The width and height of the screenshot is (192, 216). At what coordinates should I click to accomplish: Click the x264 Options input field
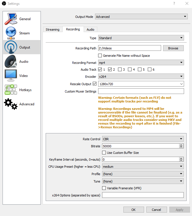(x=143, y=195)
